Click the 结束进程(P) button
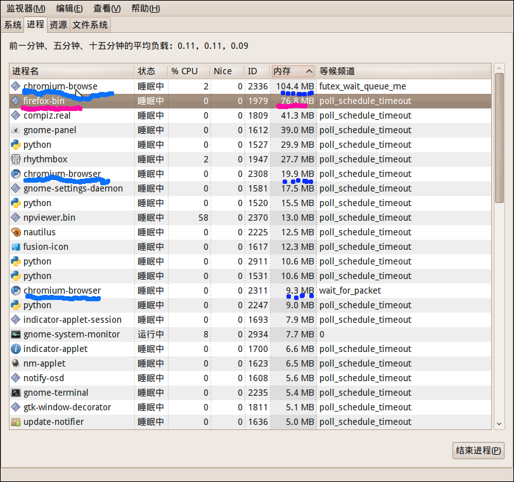The image size is (514, 482). [x=479, y=450]
